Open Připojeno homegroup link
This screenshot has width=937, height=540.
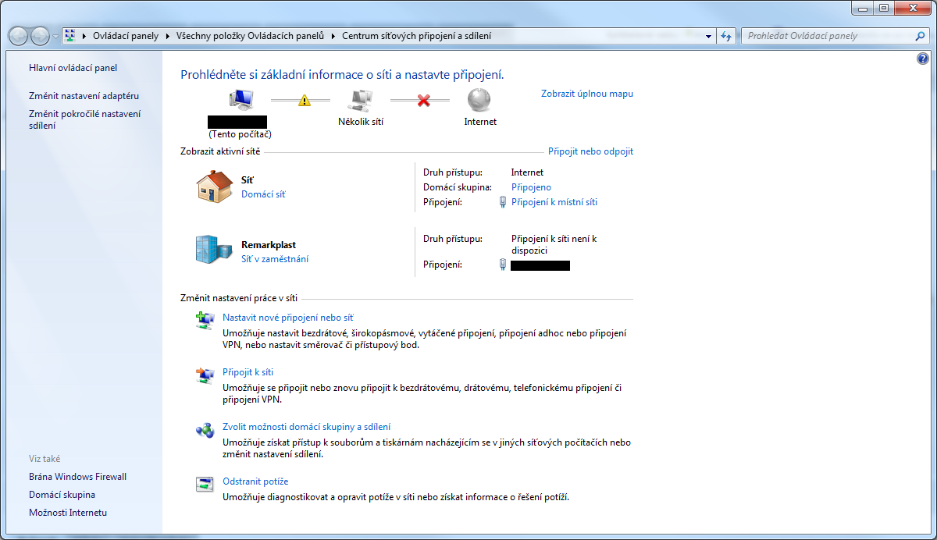coord(531,187)
